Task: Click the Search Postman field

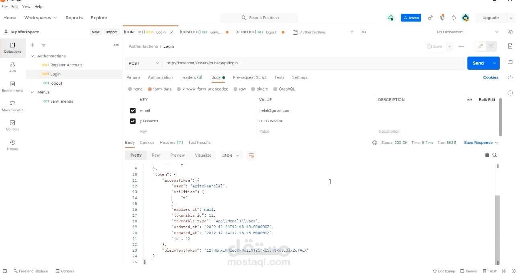Action: coord(259,18)
